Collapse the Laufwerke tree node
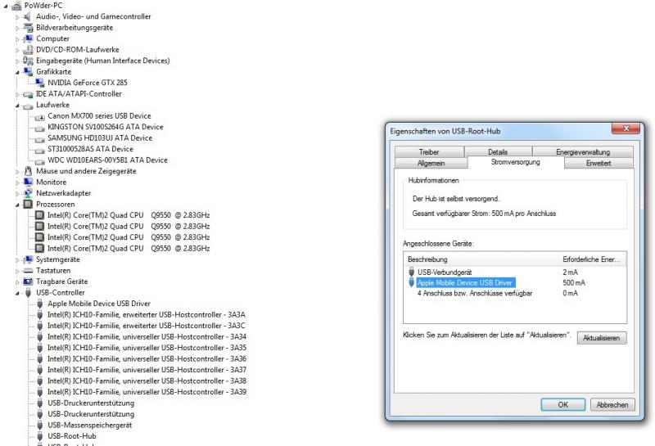This screenshot has height=446, width=655. (17, 105)
